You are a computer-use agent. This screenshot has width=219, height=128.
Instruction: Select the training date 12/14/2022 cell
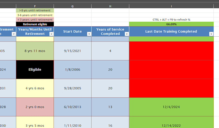click(171, 122)
